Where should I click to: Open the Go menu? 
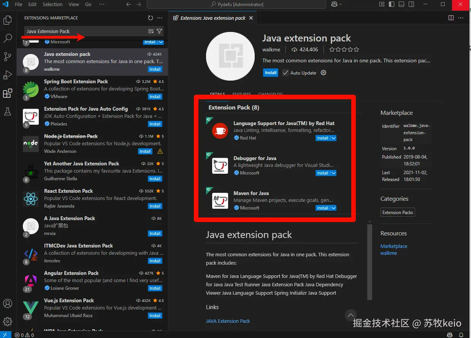(x=88, y=5)
